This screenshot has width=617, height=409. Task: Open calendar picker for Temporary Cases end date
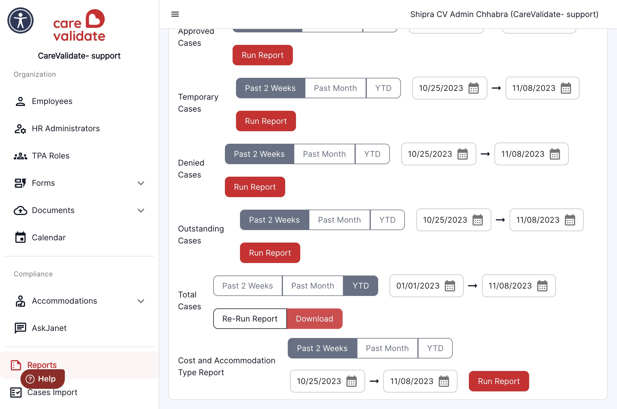pyautogui.click(x=566, y=88)
